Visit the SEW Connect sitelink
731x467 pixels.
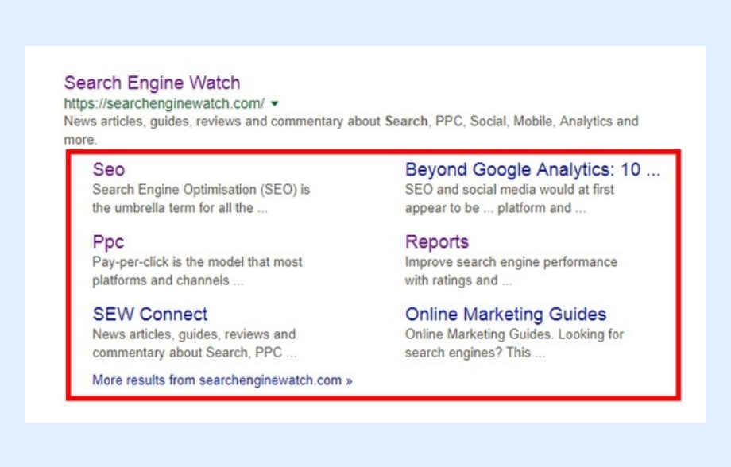click(x=150, y=315)
